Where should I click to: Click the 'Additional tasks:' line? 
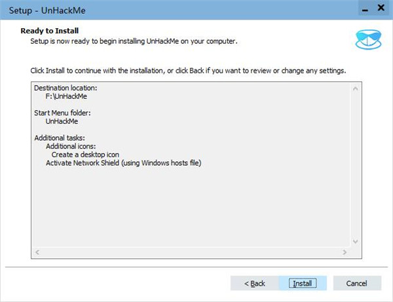pos(60,138)
